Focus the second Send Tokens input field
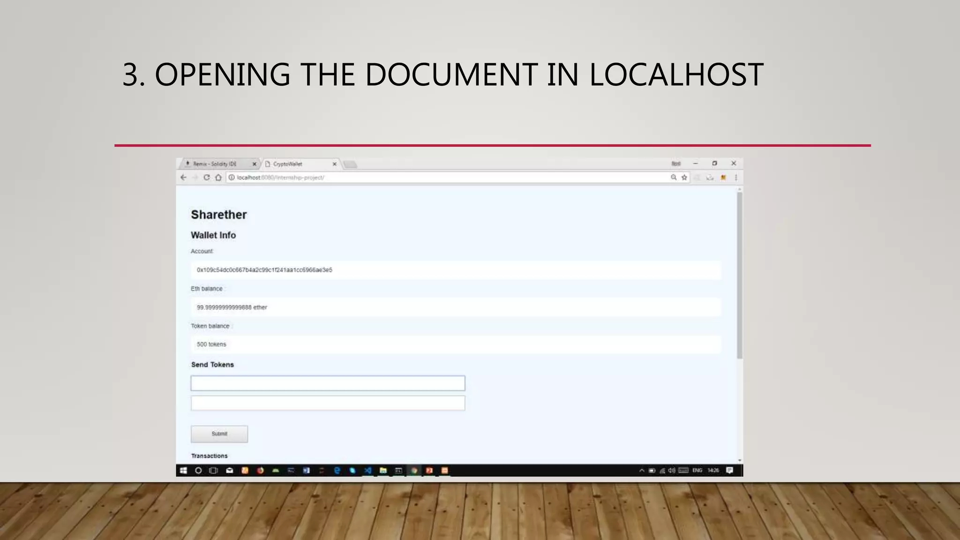 tap(328, 403)
